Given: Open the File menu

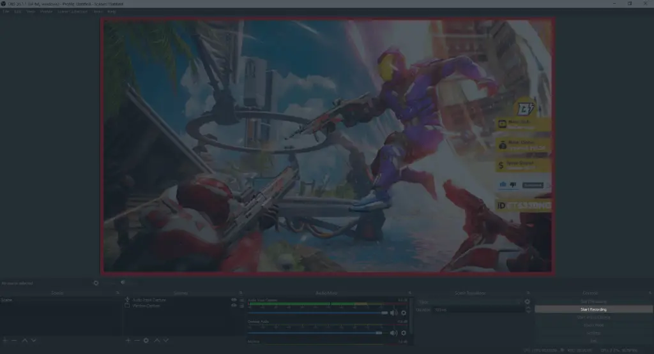Looking at the screenshot, I should [6, 11].
